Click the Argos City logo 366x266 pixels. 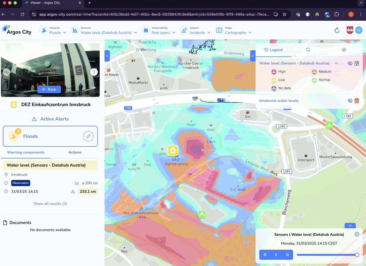(17, 30)
